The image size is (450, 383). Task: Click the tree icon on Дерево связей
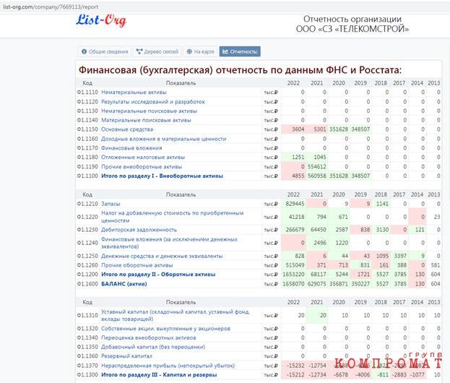(139, 52)
